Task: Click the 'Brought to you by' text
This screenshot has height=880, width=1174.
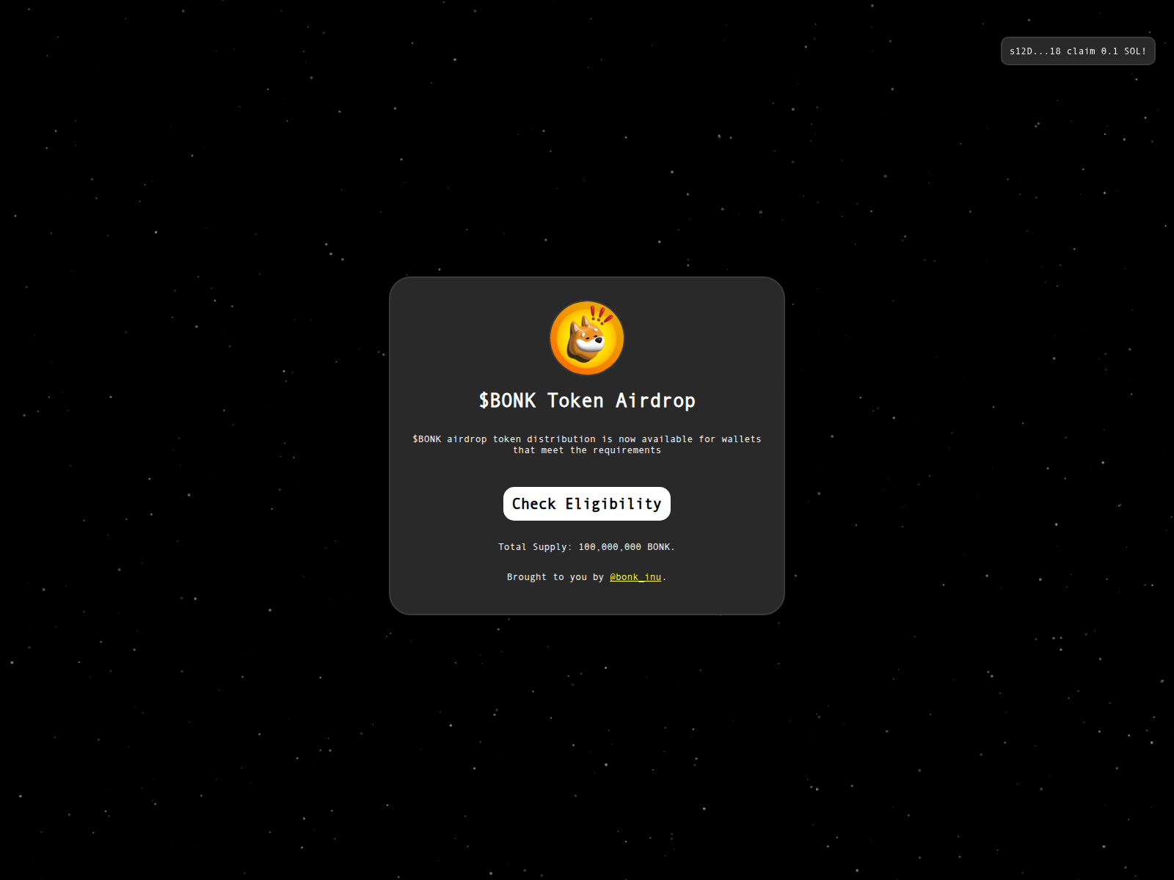Action: pos(555,577)
